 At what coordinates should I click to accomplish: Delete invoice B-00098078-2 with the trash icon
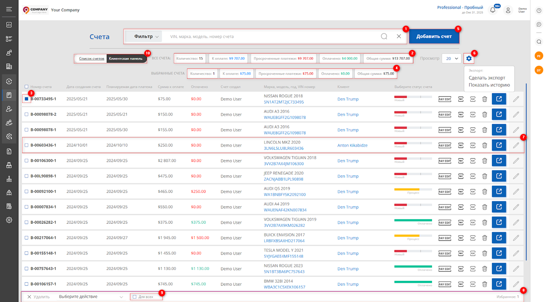pyautogui.click(x=485, y=114)
